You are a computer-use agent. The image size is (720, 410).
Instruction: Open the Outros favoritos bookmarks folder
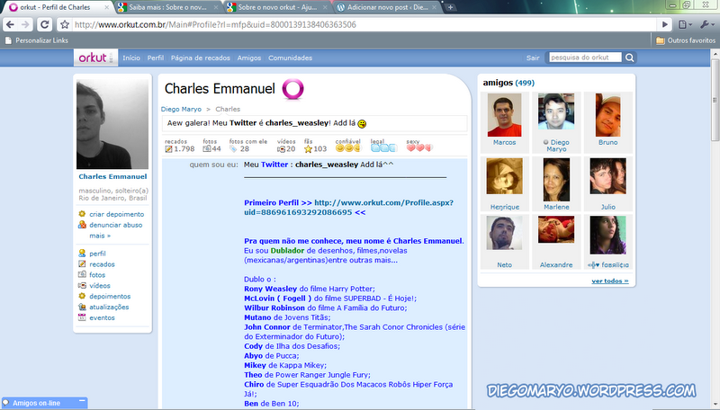(686, 40)
